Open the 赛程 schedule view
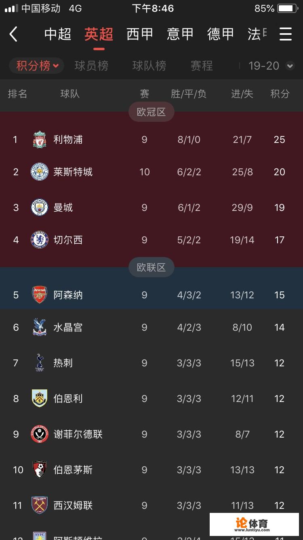 (x=202, y=66)
